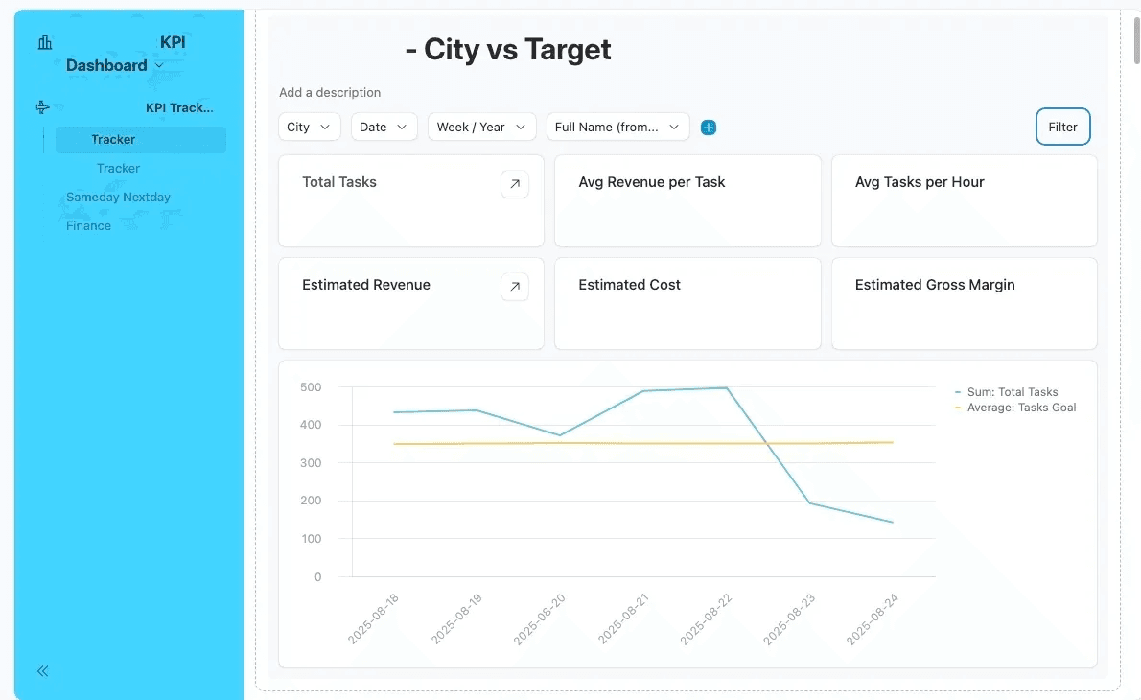Click the airplane icon next to KPI Tracker
The width and height of the screenshot is (1141, 700).
pos(42,107)
